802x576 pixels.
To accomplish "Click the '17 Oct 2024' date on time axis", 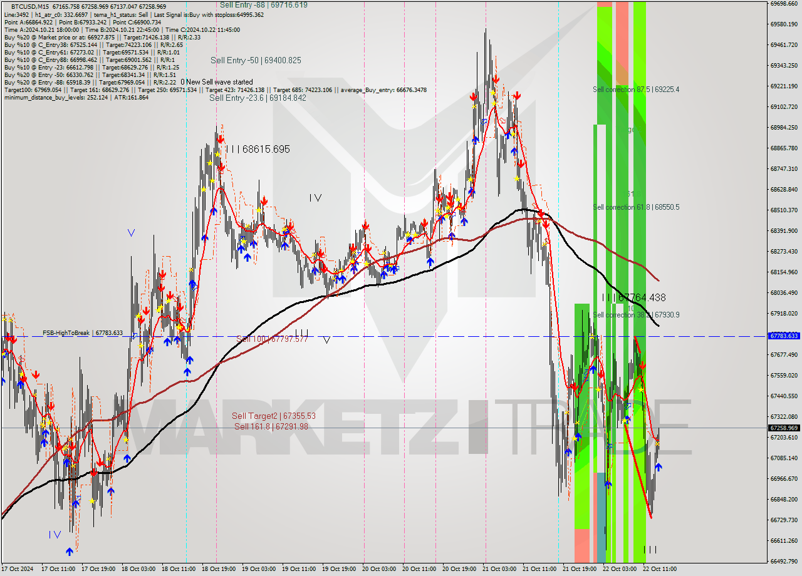I will (x=17, y=569).
